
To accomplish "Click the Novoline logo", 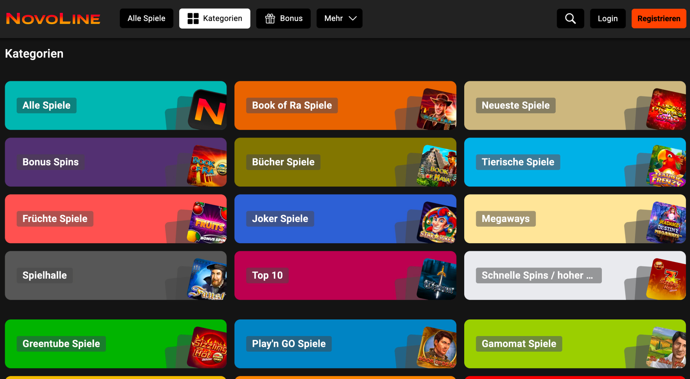I will [53, 19].
